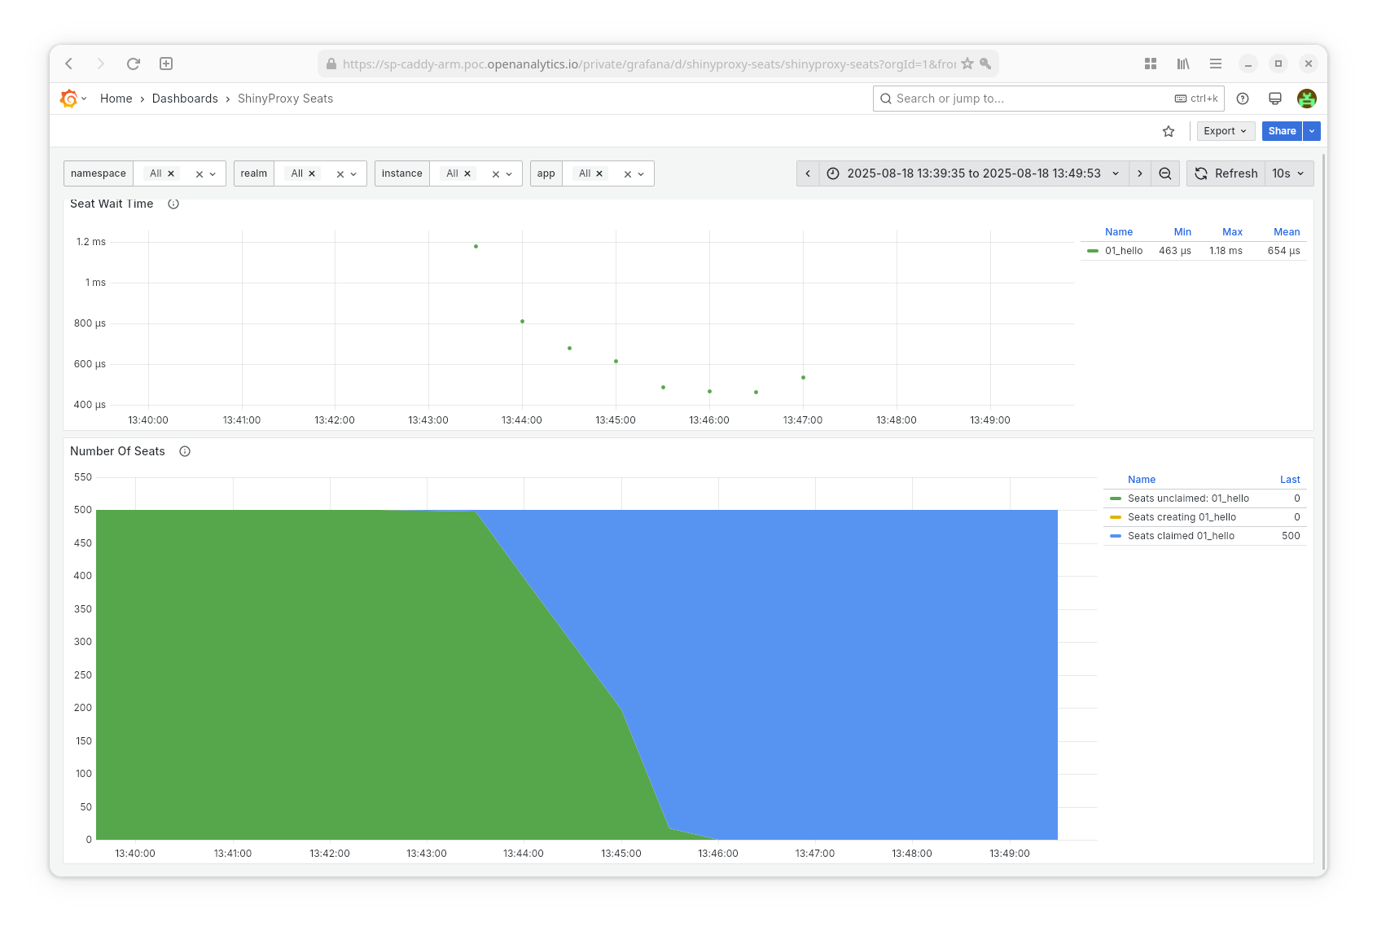This screenshot has width=1377, height=931.
Task: Expand the instance filter dropdown
Action: tap(510, 173)
